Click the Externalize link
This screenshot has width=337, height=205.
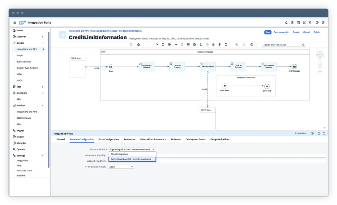tap(300, 133)
